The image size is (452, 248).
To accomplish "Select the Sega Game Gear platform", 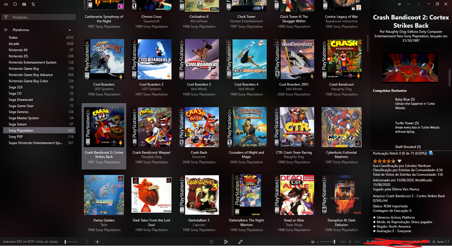I will click(x=39, y=106).
